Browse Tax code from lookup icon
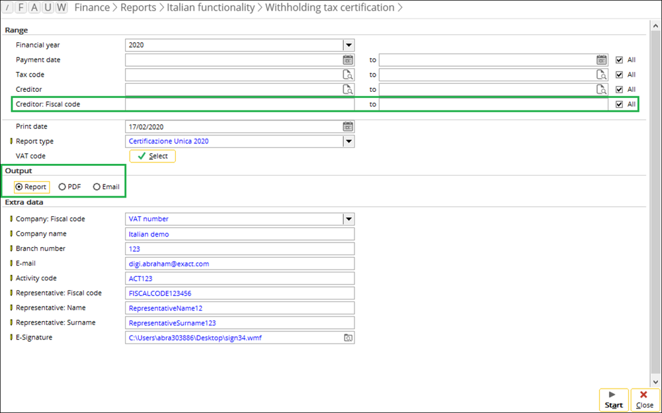Screen dimensions: 662x413 pyautogui.click(x=348, y=75)
